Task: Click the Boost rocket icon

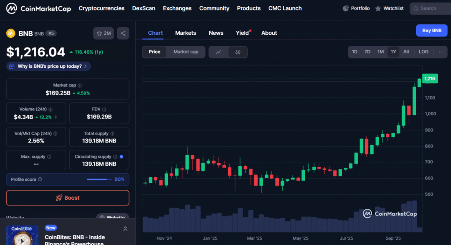Action: (59, 197)
